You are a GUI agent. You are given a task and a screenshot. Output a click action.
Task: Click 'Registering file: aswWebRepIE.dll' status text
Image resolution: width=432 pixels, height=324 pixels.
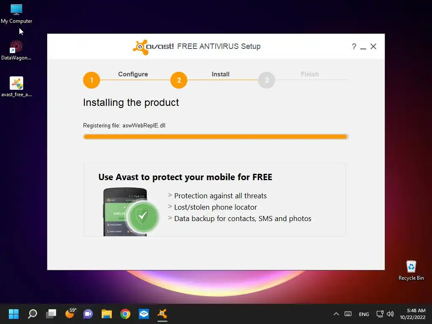[x=124, y=125]
